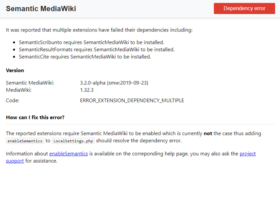This screenshot has width=280, height=204.
Task: Click the red Dependency error button
Action: click(x=244, y=8)
